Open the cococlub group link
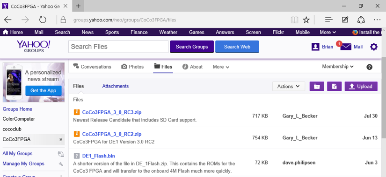 click(12, 129)
